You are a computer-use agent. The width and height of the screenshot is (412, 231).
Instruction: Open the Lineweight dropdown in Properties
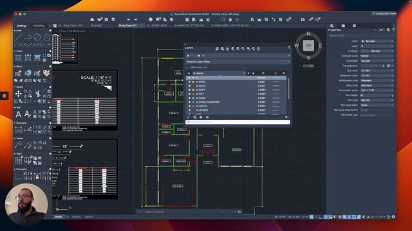point(377,61)
